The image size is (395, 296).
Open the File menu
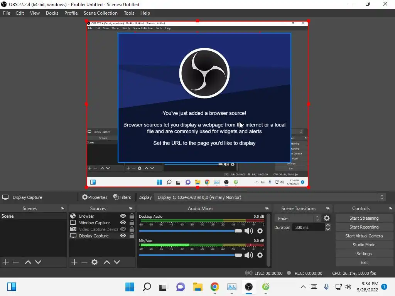click(x=7, y=13)
